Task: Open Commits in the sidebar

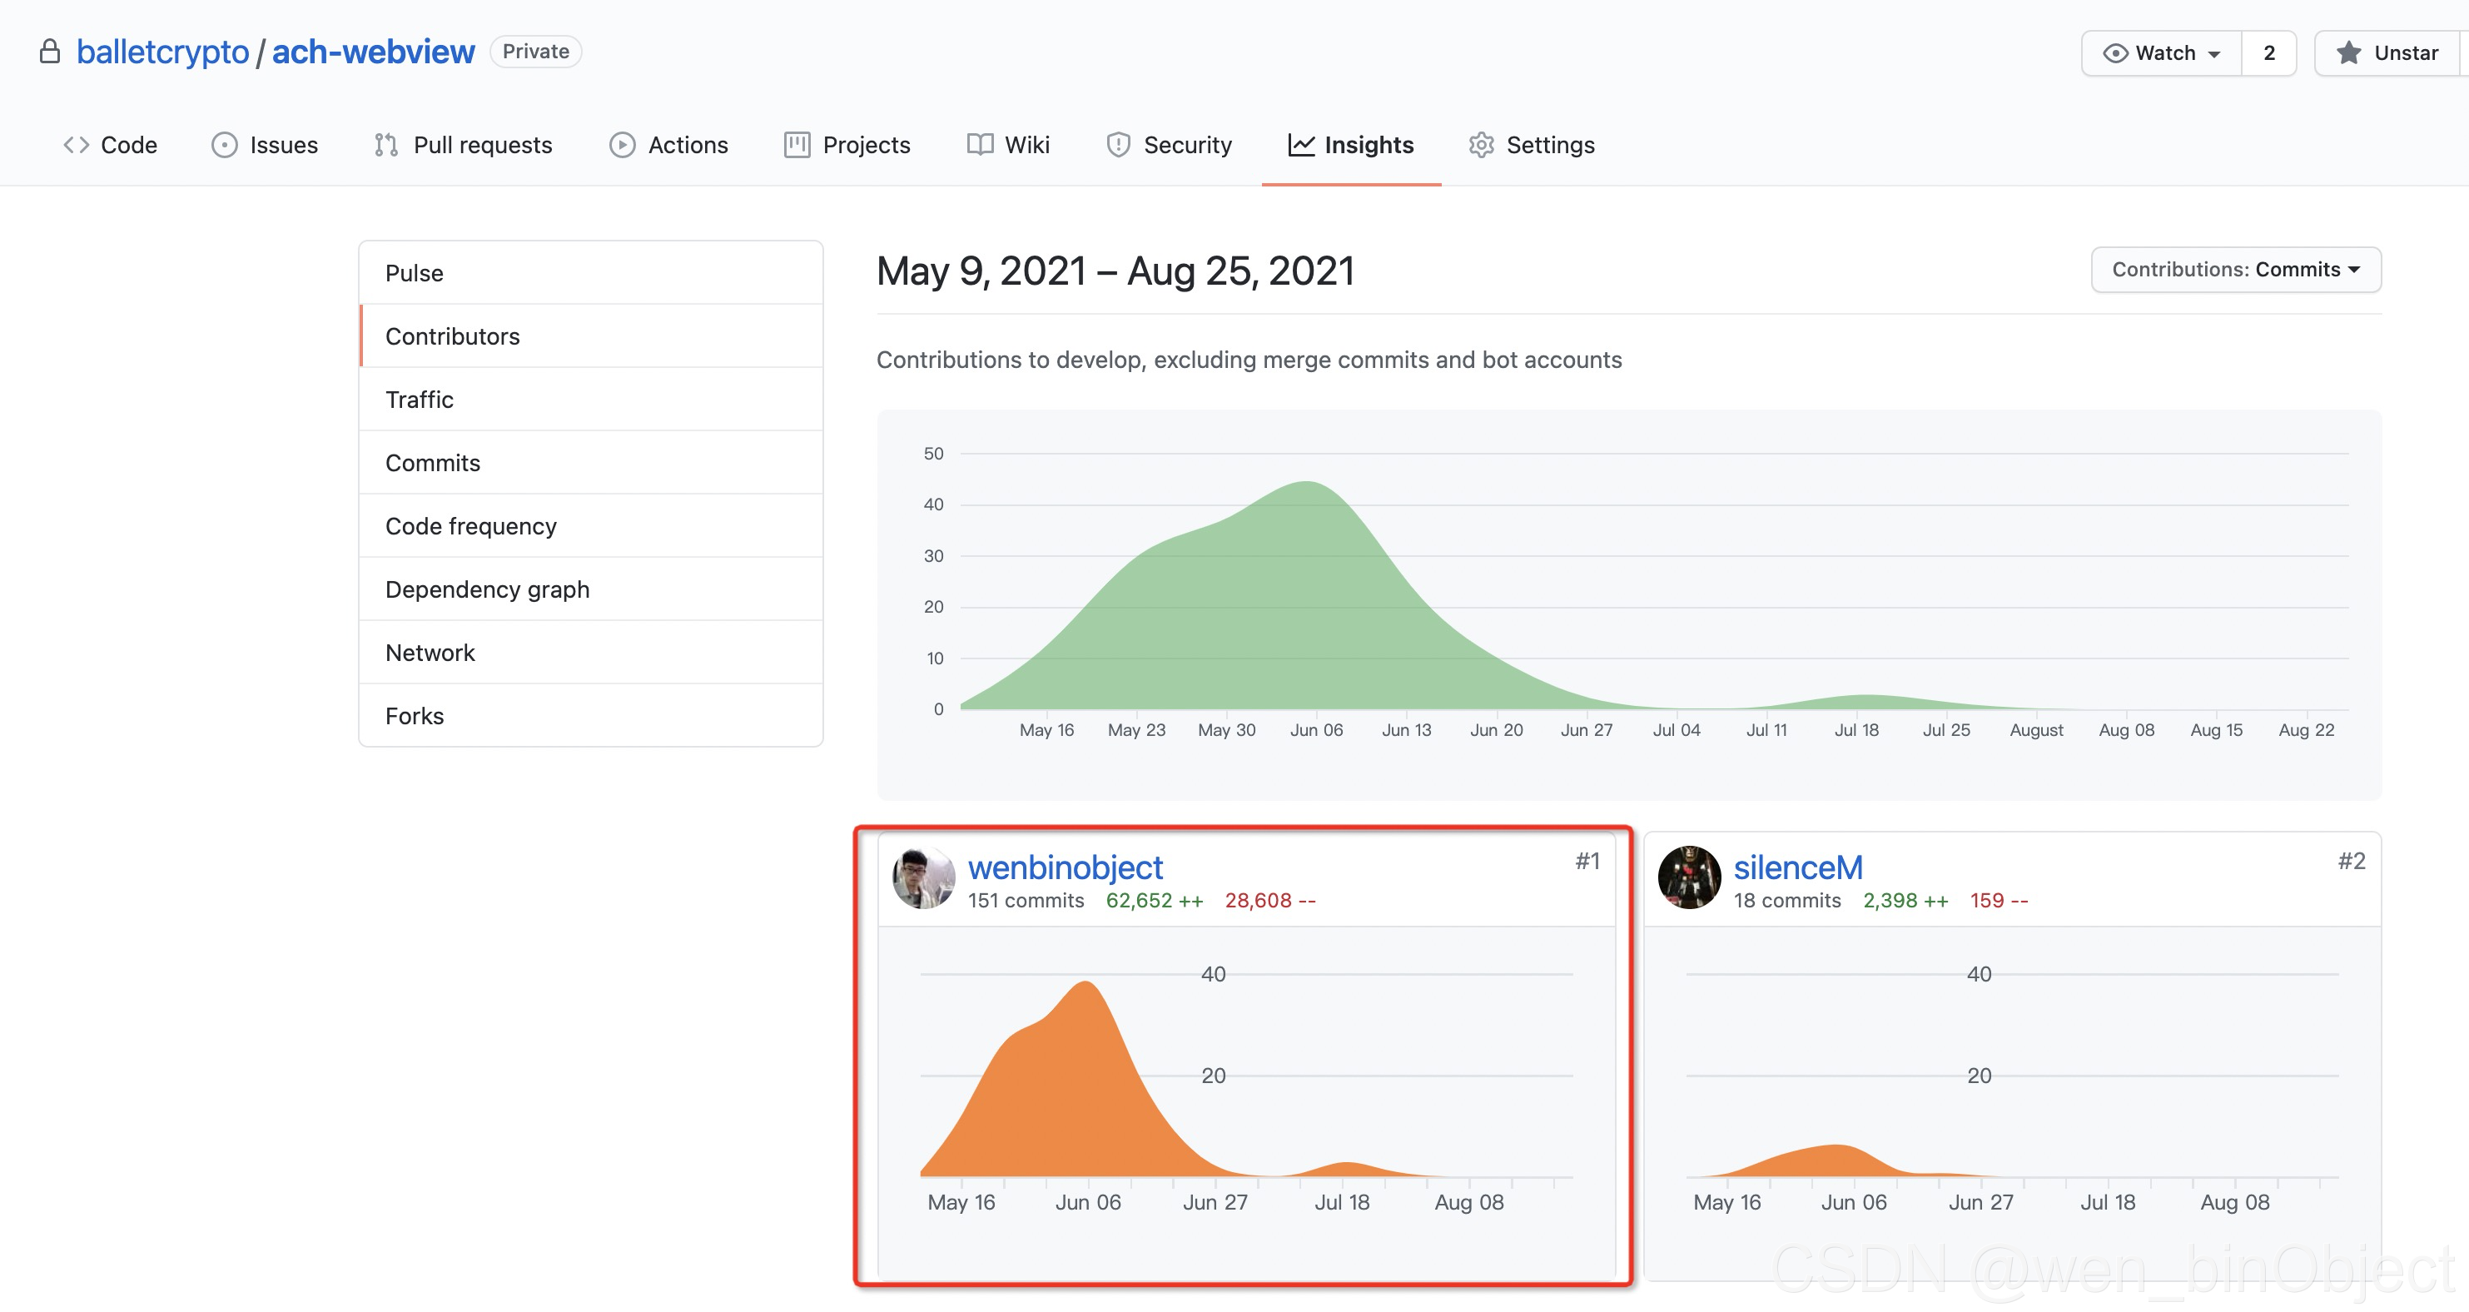Action: tap(591, 463)
